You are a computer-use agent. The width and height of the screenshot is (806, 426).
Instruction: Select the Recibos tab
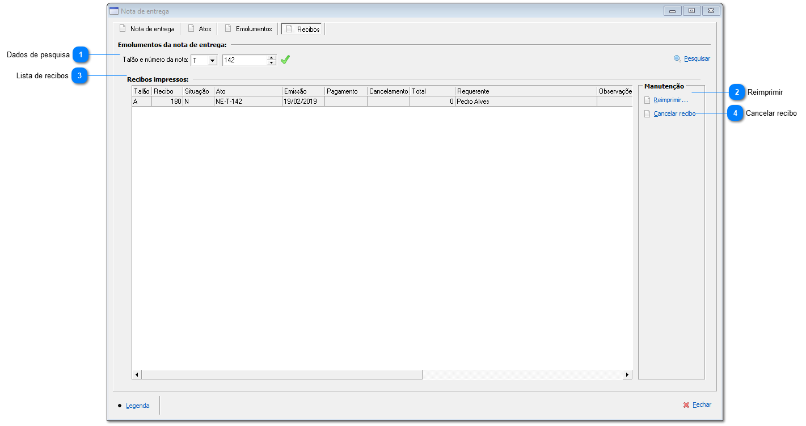303,29
